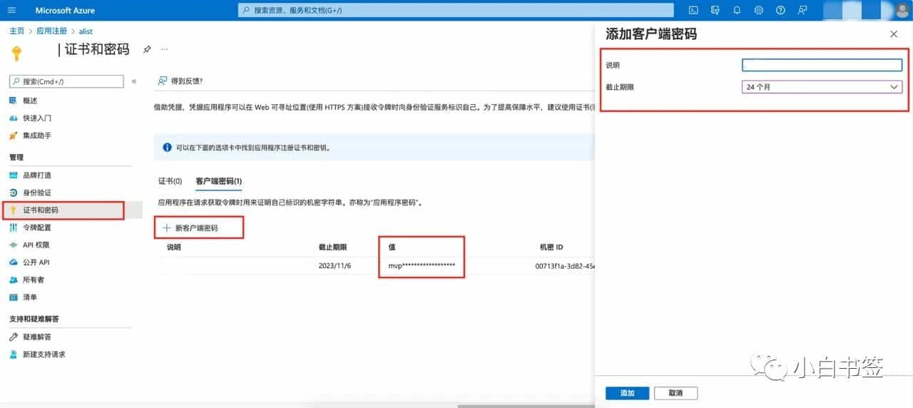The width and height of the screenshot is (913, 408).
Task: Click the 说明 column header
Action: click(174, 248)
